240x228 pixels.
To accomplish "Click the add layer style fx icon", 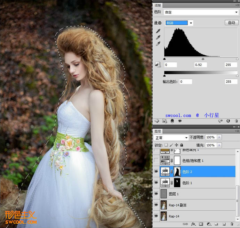I will point(193,224).
